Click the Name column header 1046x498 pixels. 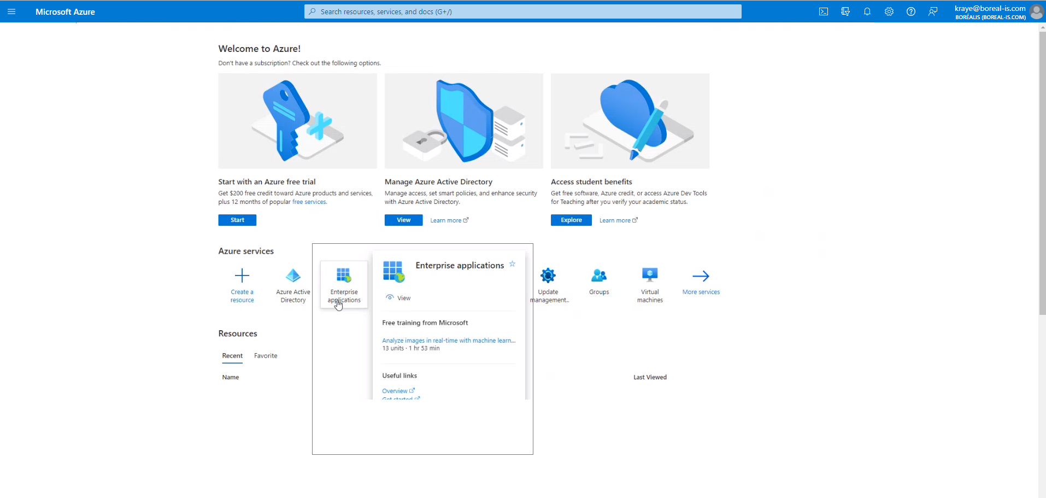pyautogui.click(x=231, y=377)
